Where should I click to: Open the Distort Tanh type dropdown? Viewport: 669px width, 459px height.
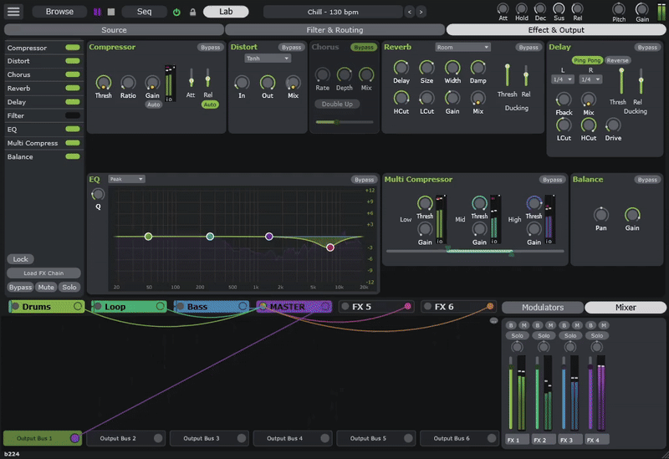point(268,59)
